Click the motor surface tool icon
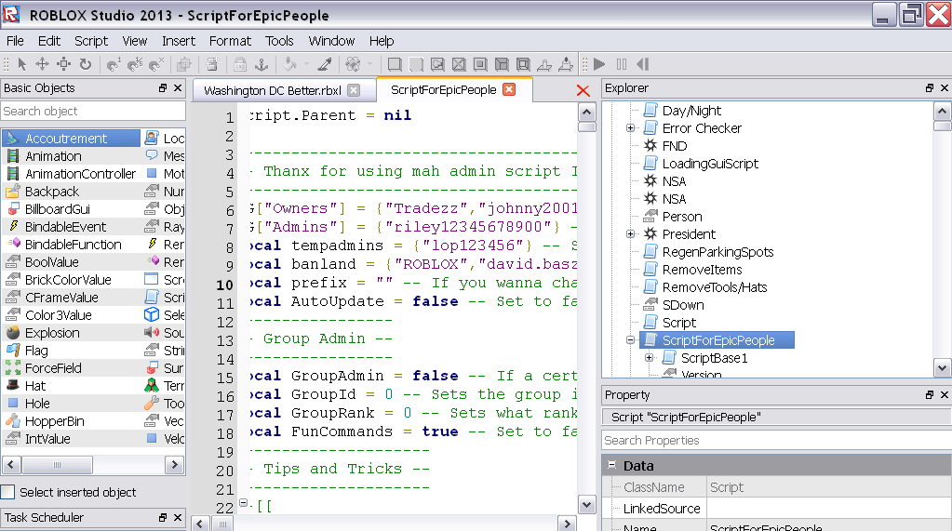 pyautogui.click(x=566, y=64)
